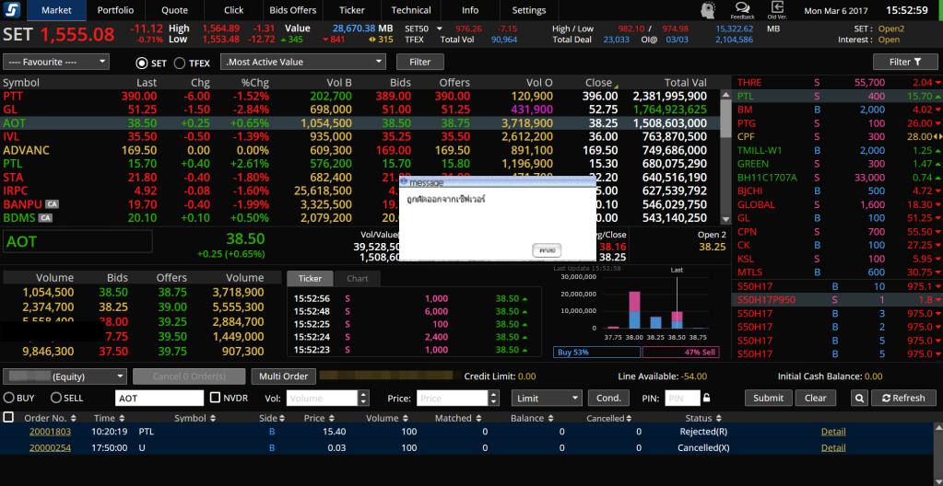This screenshot has width=943, height=486.
Task: Click the Vol stepper arrows
Action: pos(363,398)
